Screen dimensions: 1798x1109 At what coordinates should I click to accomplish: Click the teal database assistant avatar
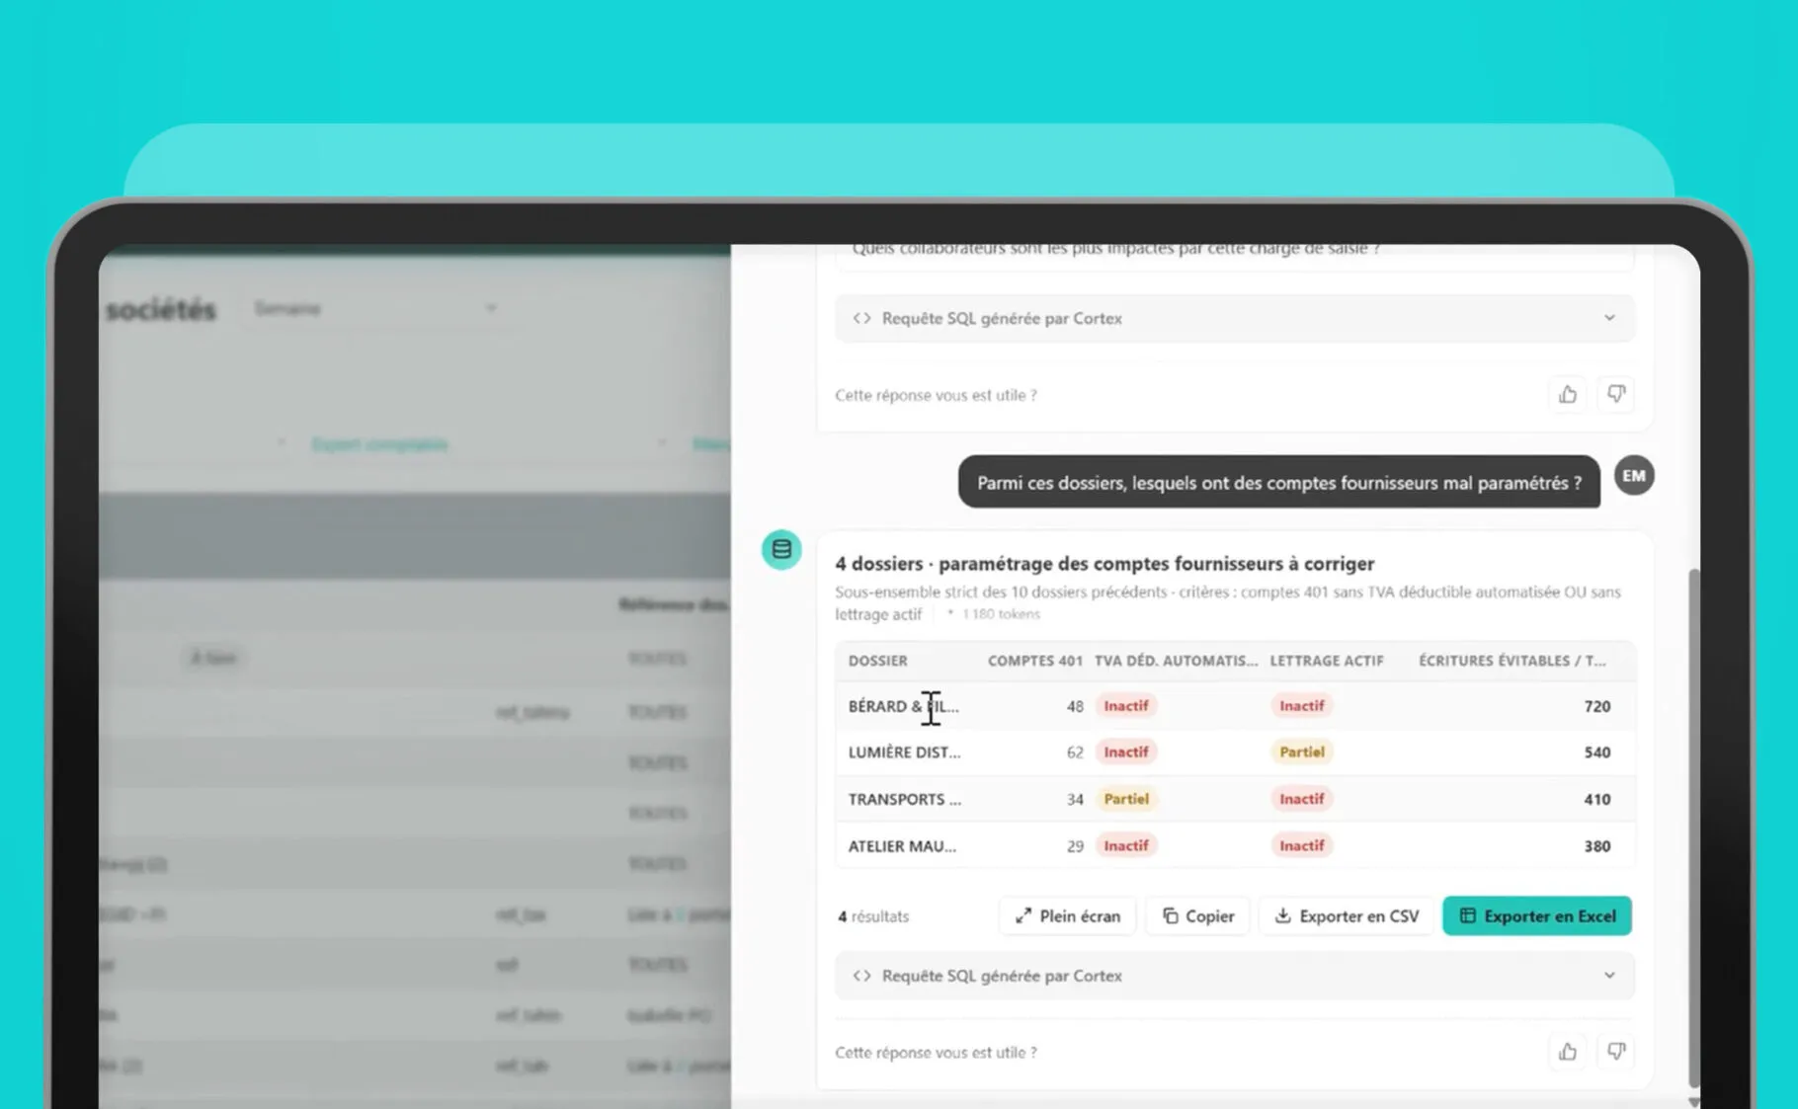(781, 549)
